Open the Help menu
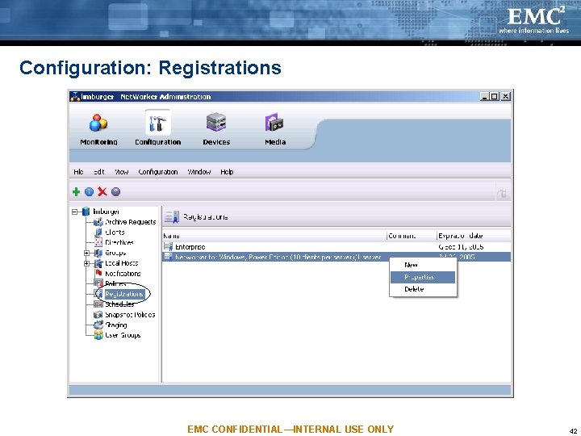 point(227,172)
